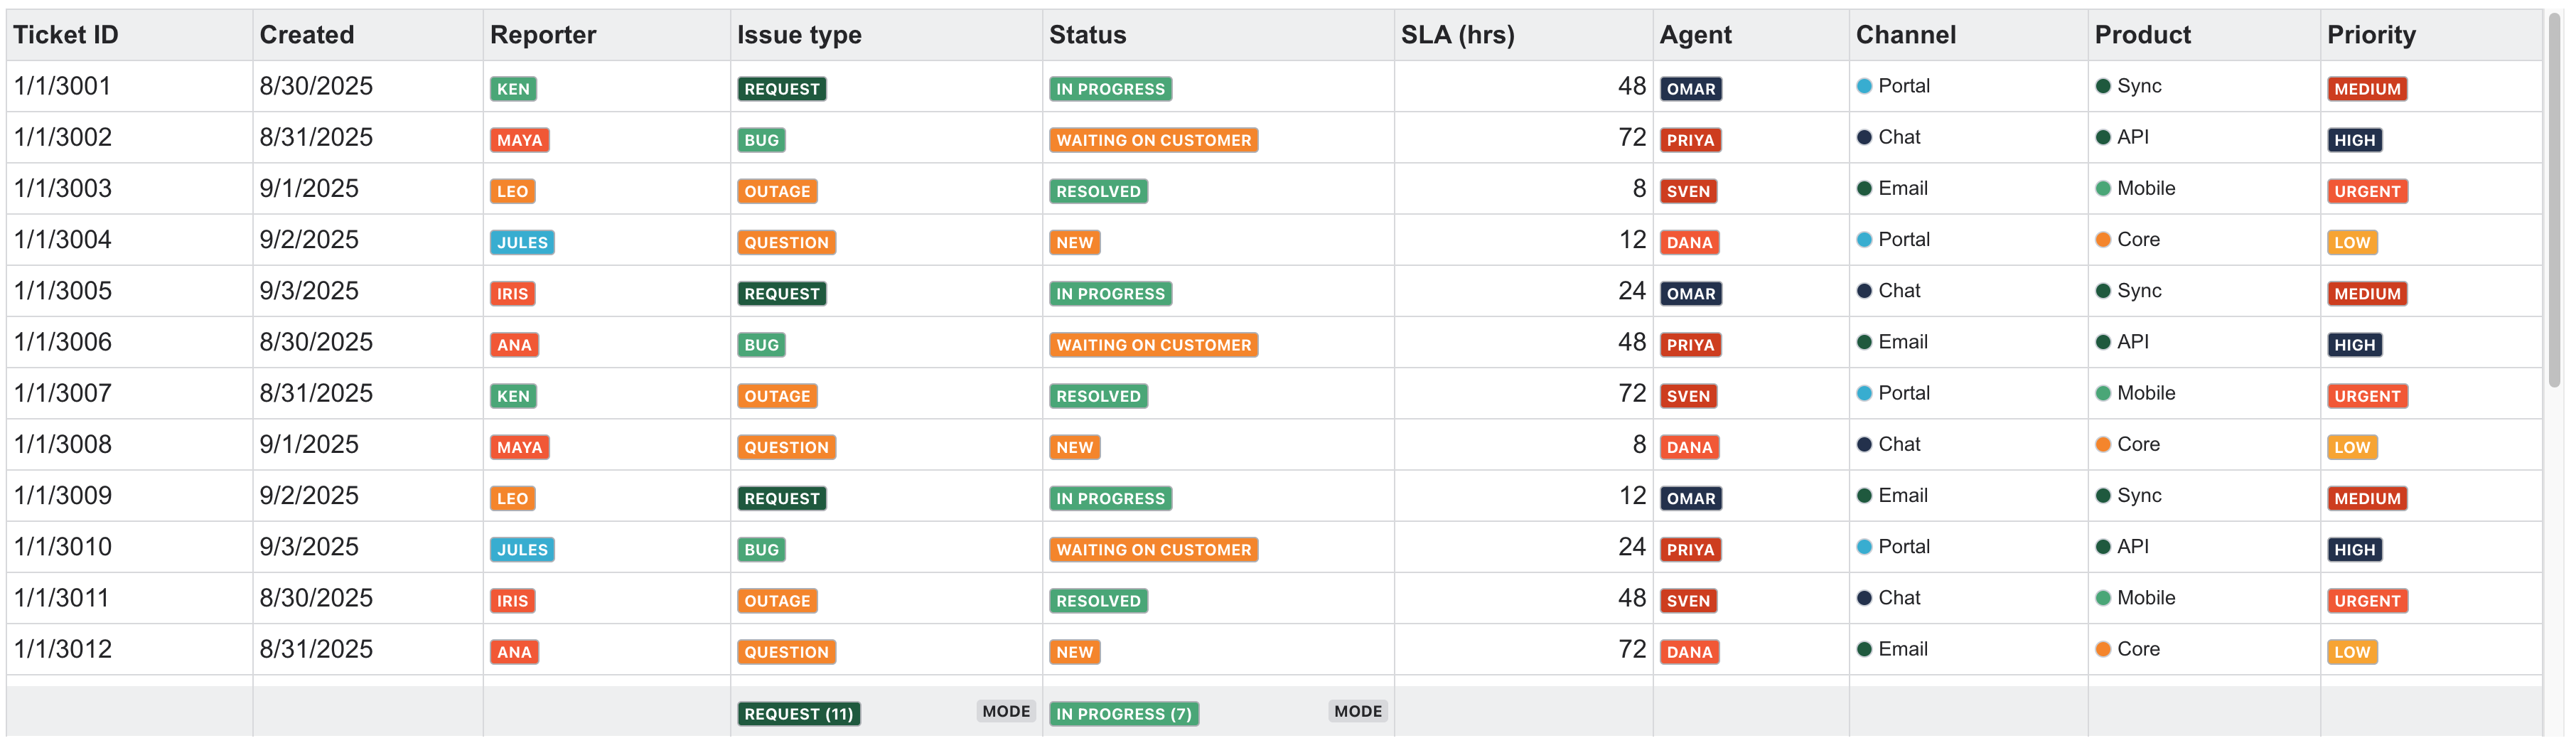Screen dimensions: 2576x748
Task: Click the PRIYA agent tag in row 1/1/3010
Action: pyautogui.click(x=1690, y=550)
